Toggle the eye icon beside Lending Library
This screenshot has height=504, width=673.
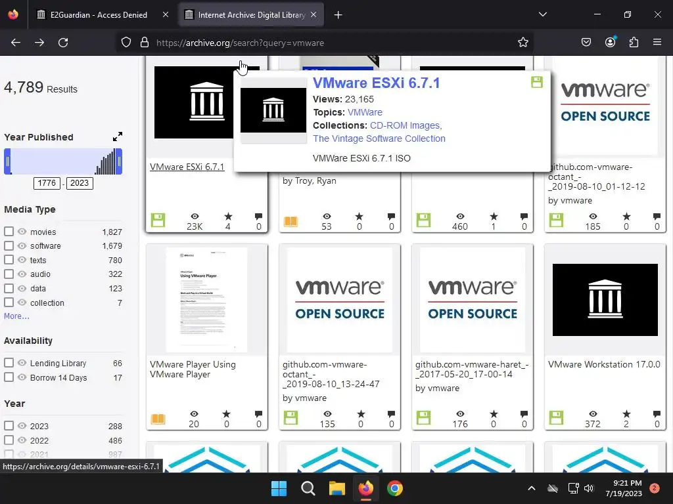(x=22, y=362)
